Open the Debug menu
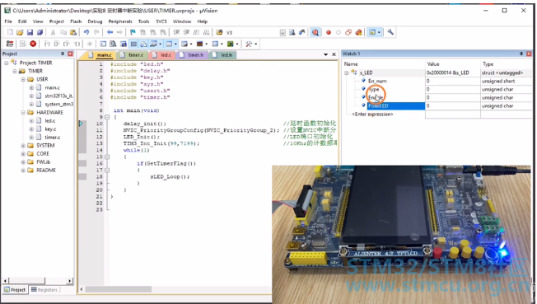Screen dimensions: 537x304 point(95,21)
